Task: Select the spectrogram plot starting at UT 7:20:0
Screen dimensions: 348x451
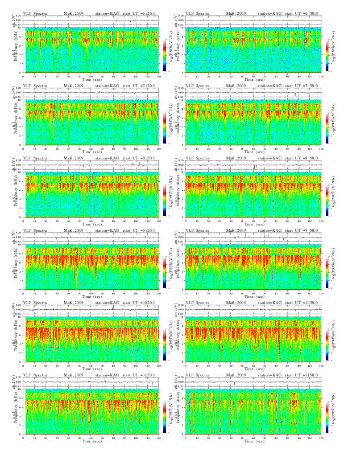Action: (91, 122)
